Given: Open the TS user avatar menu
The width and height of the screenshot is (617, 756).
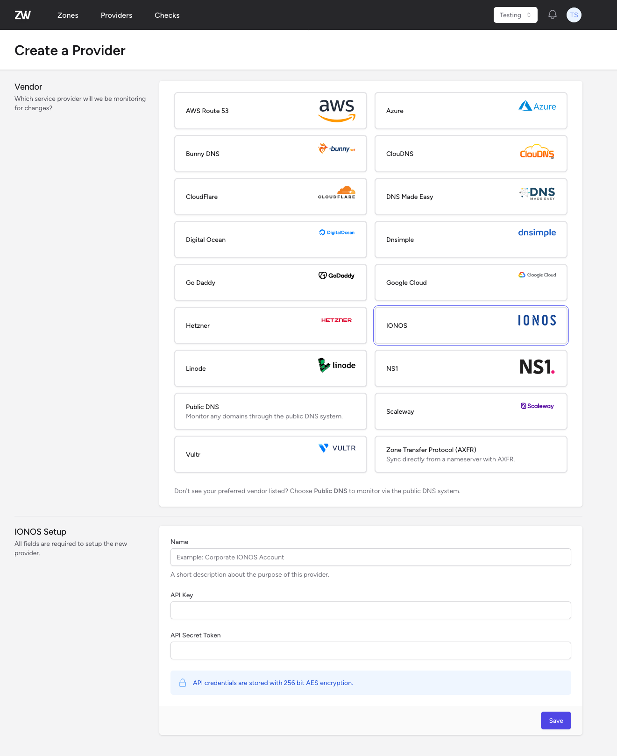Looking at the screenshot, I should (x=574, y=15).
